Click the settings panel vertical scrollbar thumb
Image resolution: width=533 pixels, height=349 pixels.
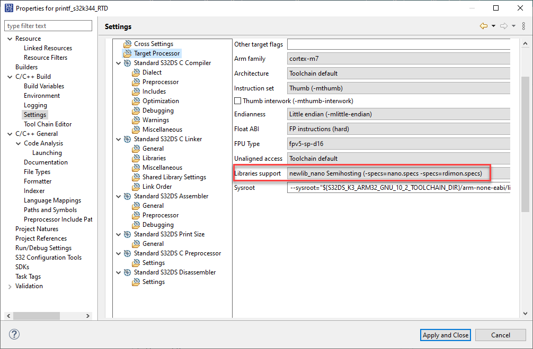[x=525, y=144]
